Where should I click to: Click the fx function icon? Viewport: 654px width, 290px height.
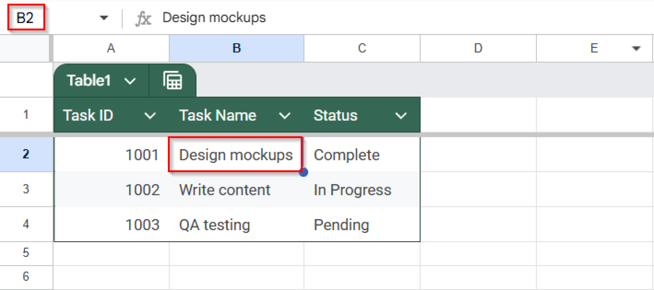[143, 18]
